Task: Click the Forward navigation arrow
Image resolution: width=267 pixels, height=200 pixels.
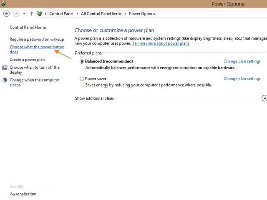Action: click(16, 14)
